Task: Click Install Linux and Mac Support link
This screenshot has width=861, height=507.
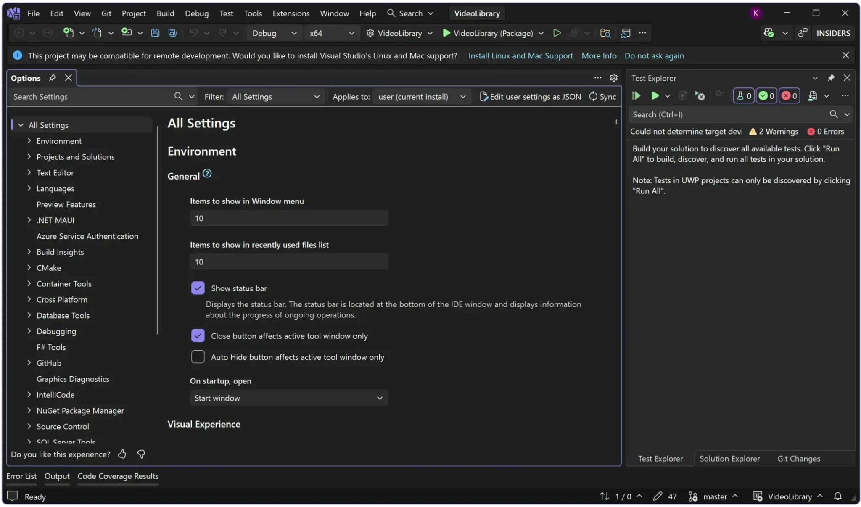Action: (x=520, y=55)
